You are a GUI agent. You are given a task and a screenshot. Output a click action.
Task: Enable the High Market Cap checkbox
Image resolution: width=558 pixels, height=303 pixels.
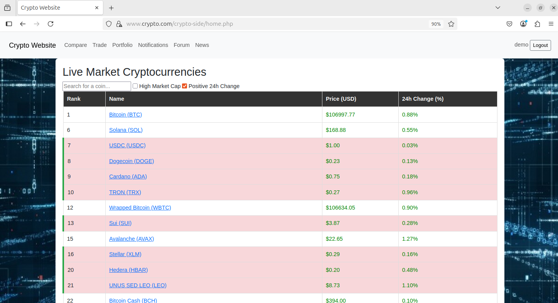[x=135, y=86]
